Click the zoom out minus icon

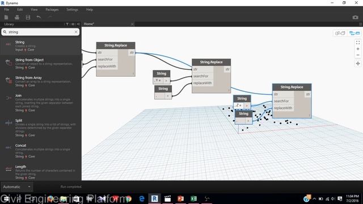point(358,55)
